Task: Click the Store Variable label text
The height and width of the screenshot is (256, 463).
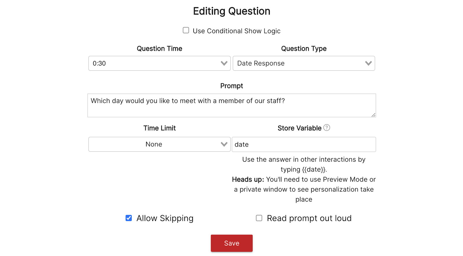Action: coord(300,128)
